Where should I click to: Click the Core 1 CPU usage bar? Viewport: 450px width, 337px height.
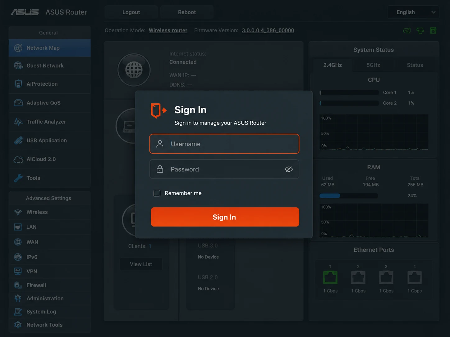click(x=349, y=92)
